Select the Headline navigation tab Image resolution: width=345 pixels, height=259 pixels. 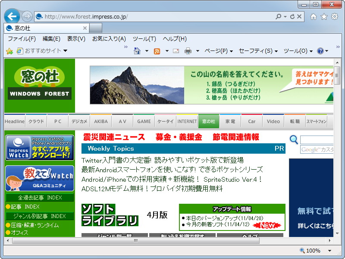(15, 121)
